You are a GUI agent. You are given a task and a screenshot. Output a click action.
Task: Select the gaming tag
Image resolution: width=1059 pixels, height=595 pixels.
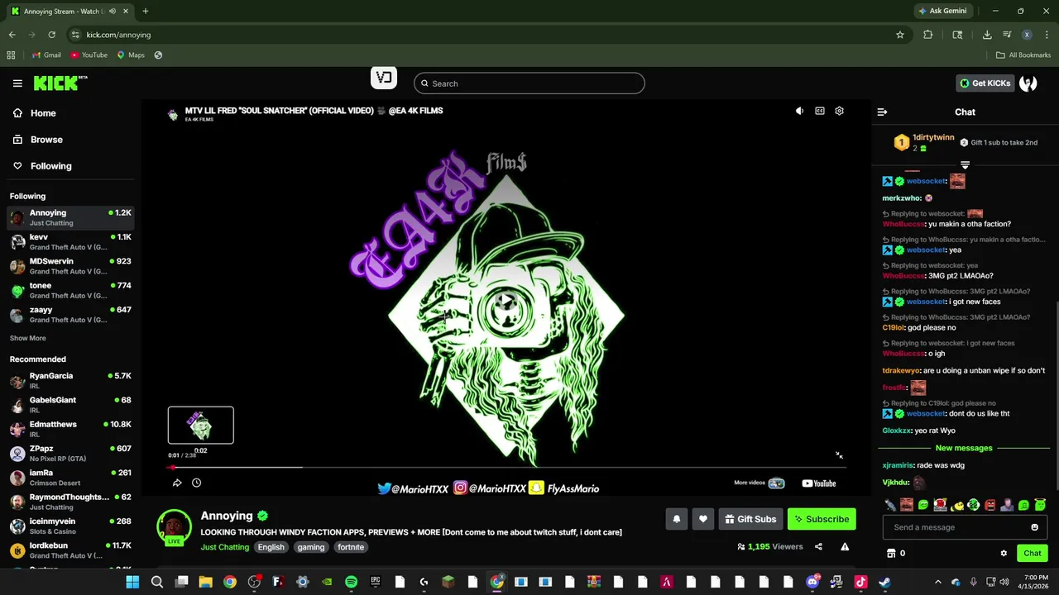(x=311, y=547)
